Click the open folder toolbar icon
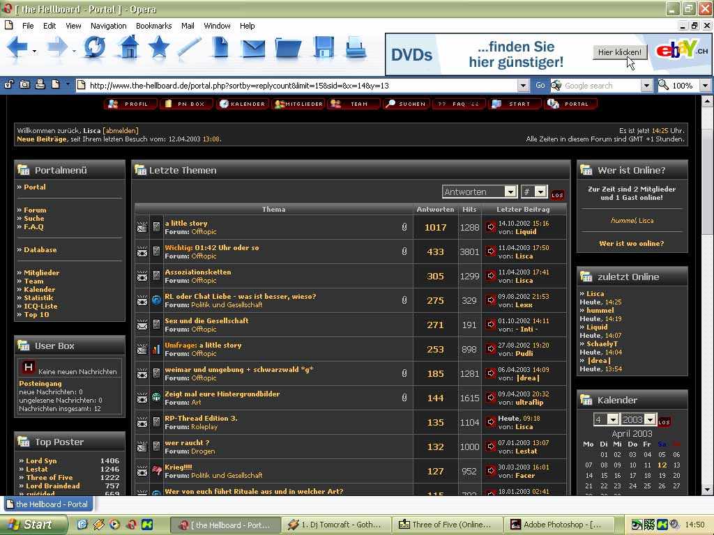The image size is (714, 535). tap(288, 47)
